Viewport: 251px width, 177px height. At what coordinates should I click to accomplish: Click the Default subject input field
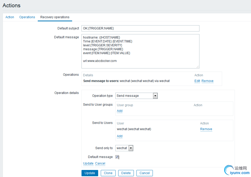tap(140, 28)
